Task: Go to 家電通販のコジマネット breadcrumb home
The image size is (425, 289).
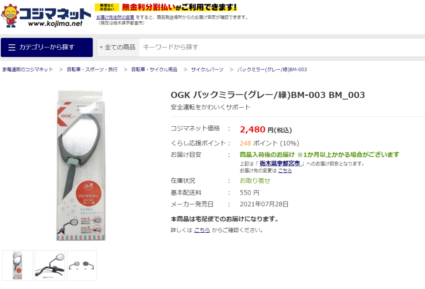Action: pyautogui.click(x=28, y=70)
